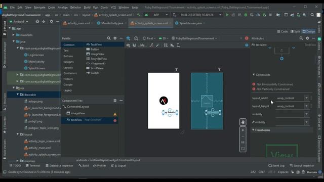Click the Profile app gauge icon

(x=258, y=15)
